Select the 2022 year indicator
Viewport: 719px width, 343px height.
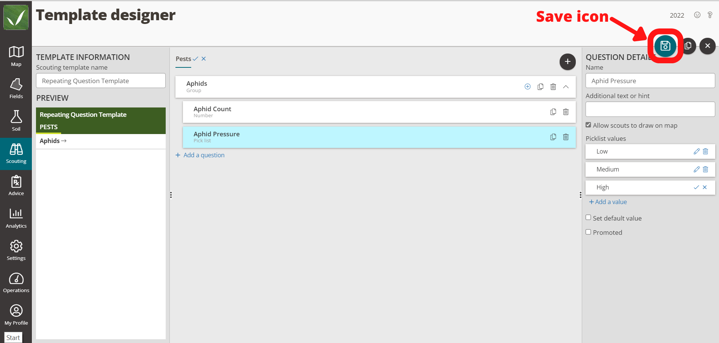coord(677,15)
